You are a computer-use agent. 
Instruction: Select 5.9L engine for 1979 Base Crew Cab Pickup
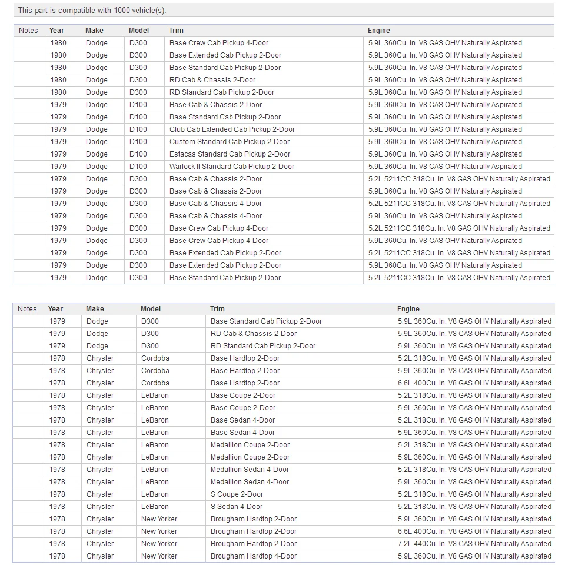[x=445, y=241]
